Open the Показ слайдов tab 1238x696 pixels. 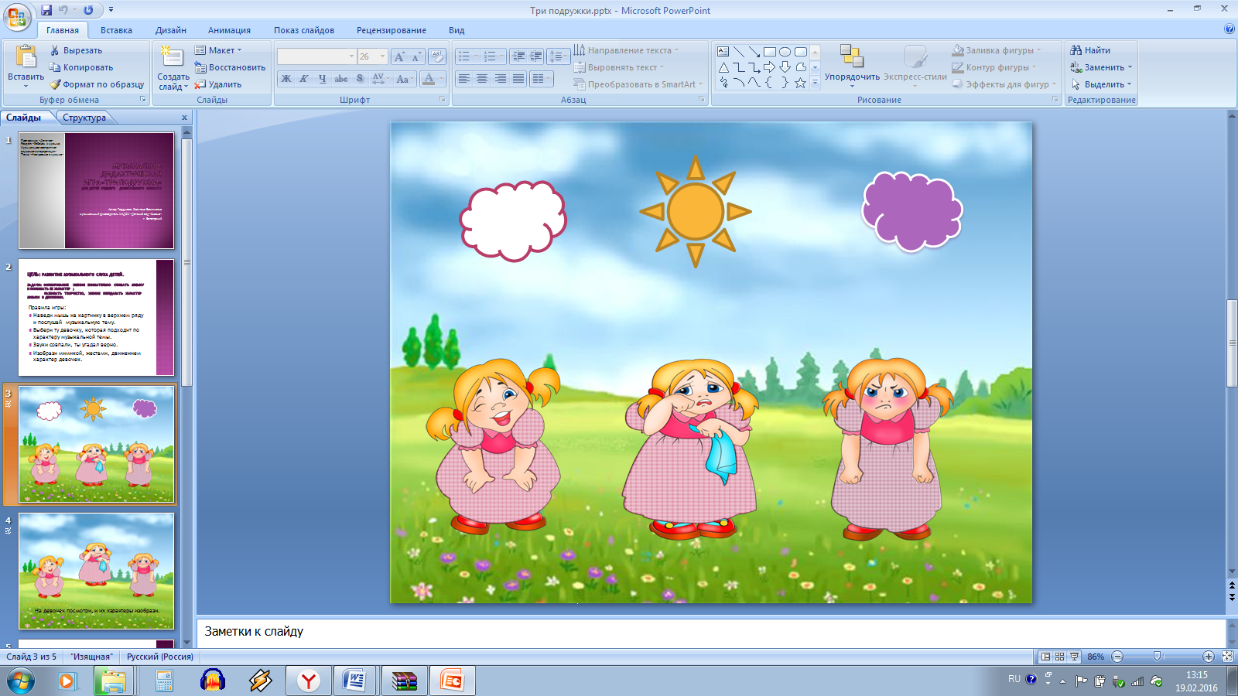[304, 30]
